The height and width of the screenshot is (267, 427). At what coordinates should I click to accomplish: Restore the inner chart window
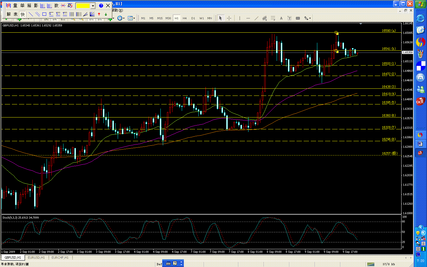click(406, 10)
